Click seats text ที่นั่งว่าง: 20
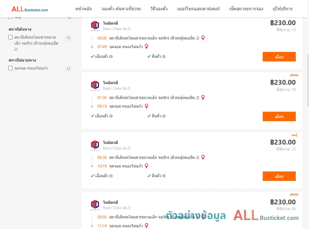The height and width of the screenshot is (229, 309). (x=286, y=209)
